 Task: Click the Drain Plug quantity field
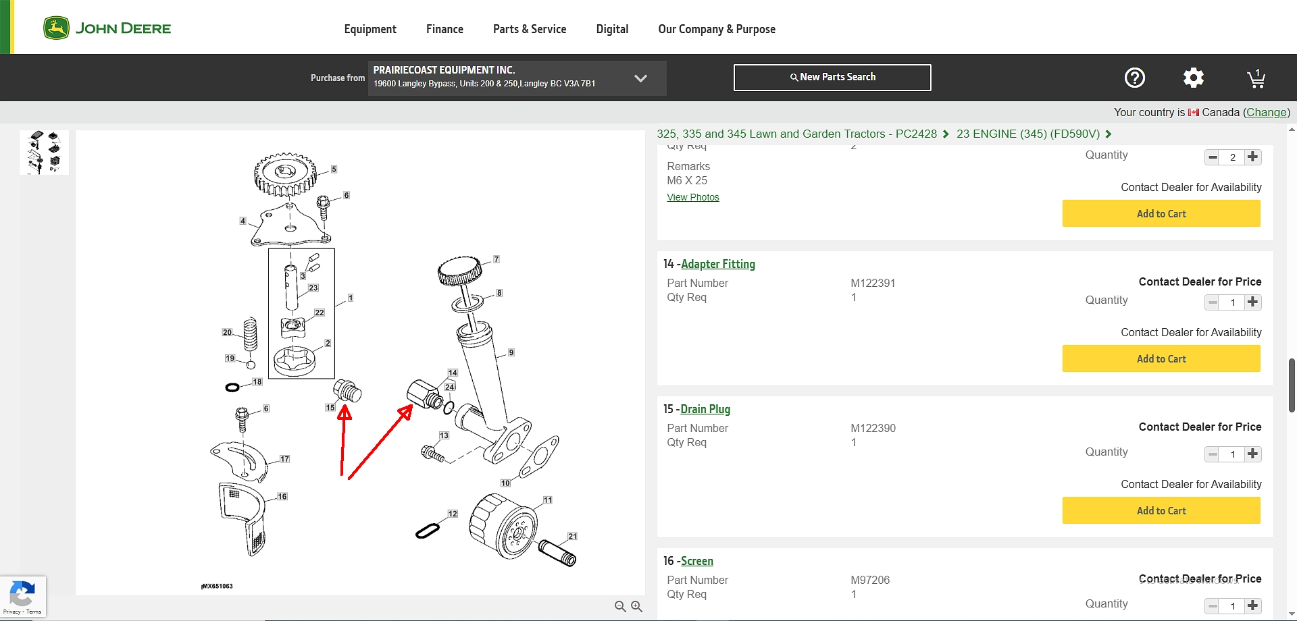pyautogui.click(x=1233, y=454)
